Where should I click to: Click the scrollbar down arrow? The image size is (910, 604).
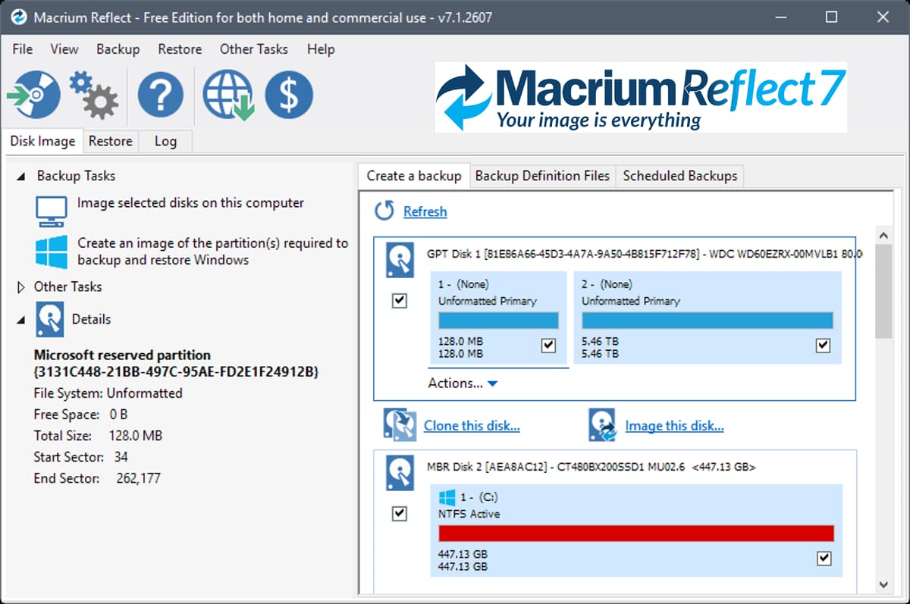(883, 584)
